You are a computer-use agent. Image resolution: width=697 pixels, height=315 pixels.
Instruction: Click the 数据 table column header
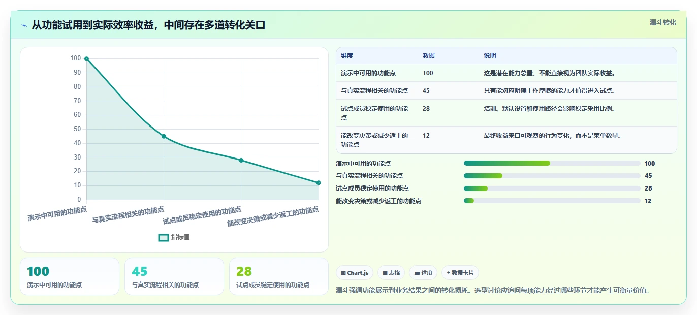[429, 56]
